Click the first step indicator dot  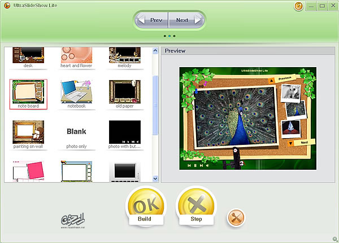[x=165, y=36]
